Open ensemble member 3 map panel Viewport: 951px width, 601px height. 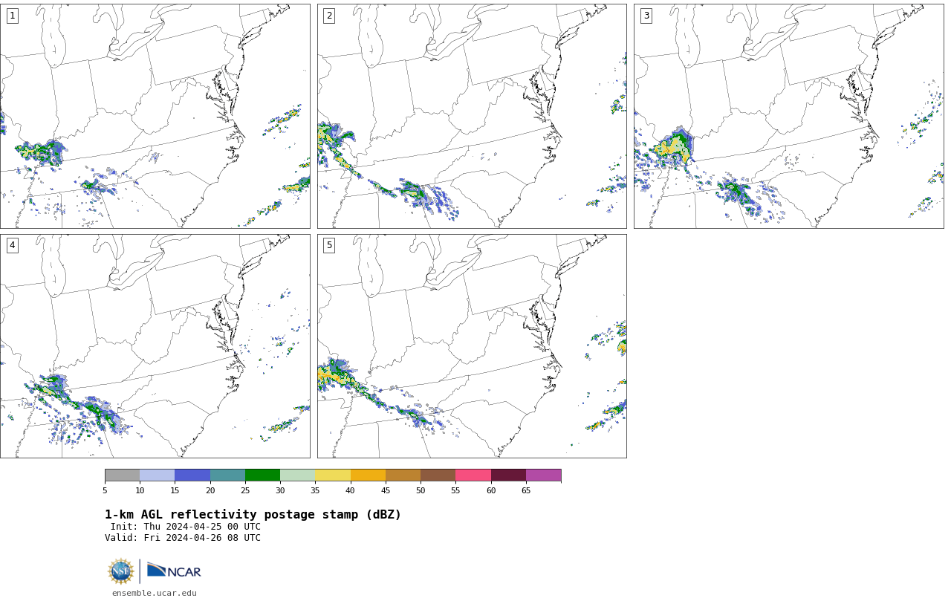coord(788,116)
